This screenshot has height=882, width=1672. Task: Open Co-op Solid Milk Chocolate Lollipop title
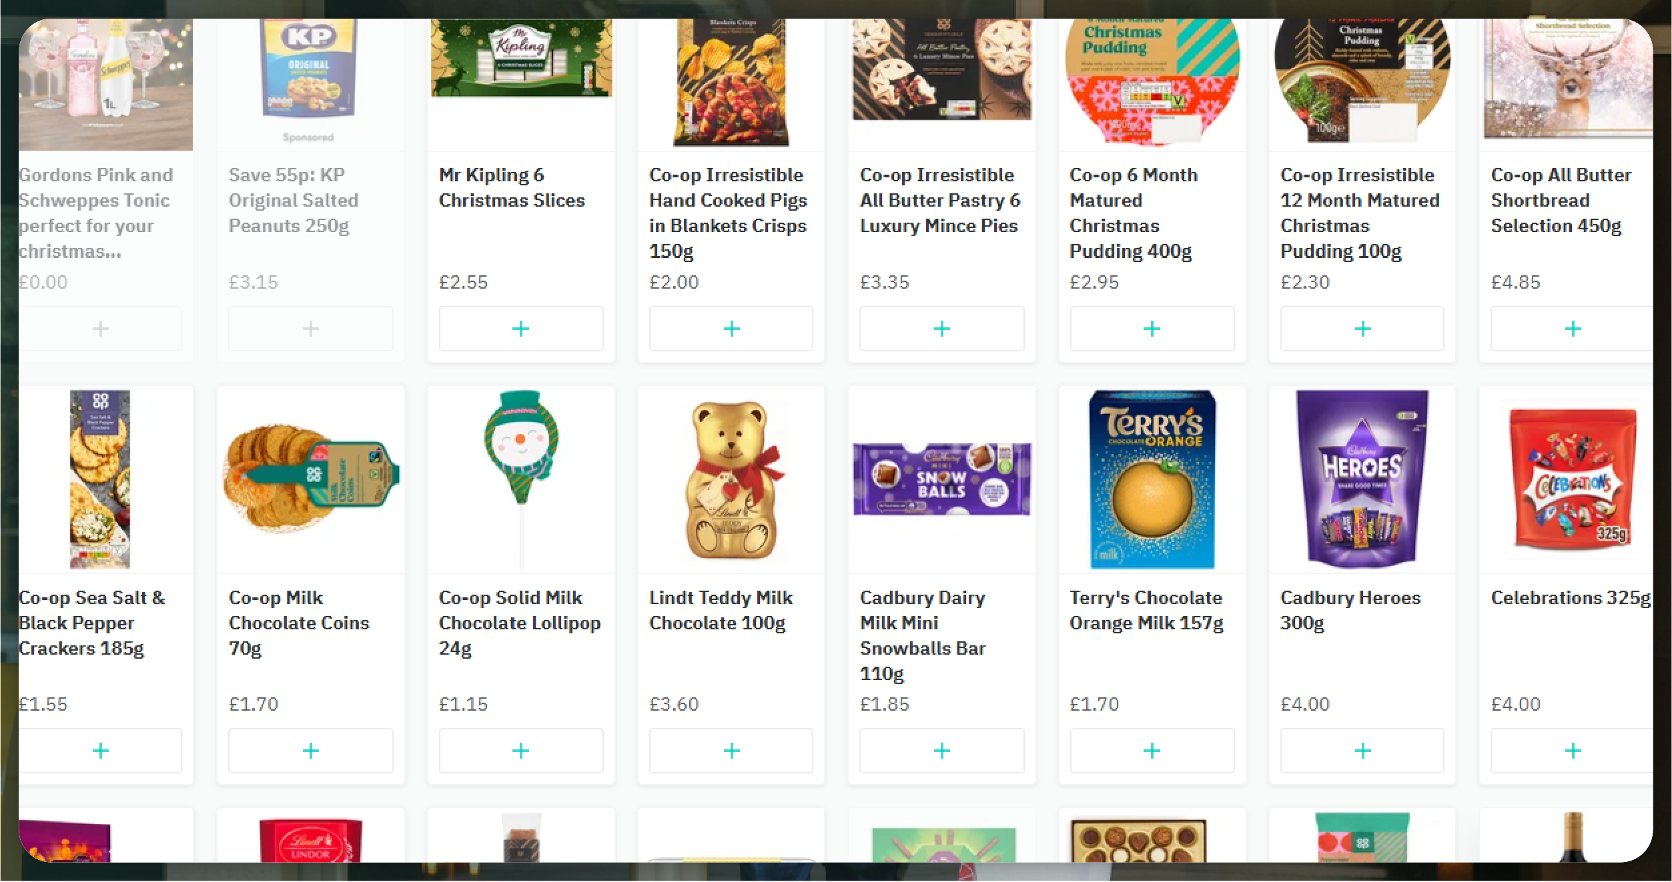(x=520, y=623)
